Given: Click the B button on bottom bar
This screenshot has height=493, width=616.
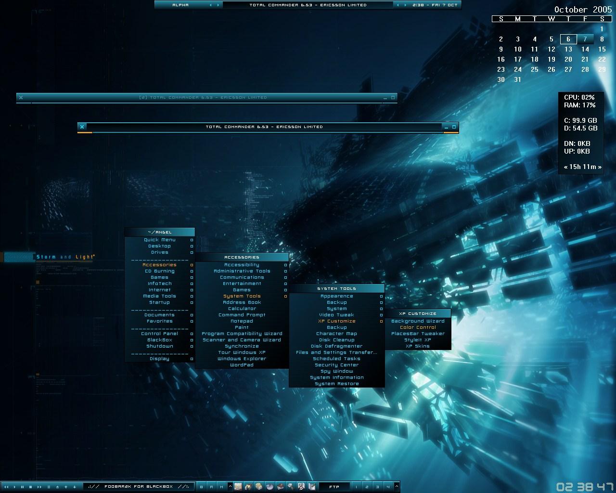Looking at the screenshot, I should [201, 487].
